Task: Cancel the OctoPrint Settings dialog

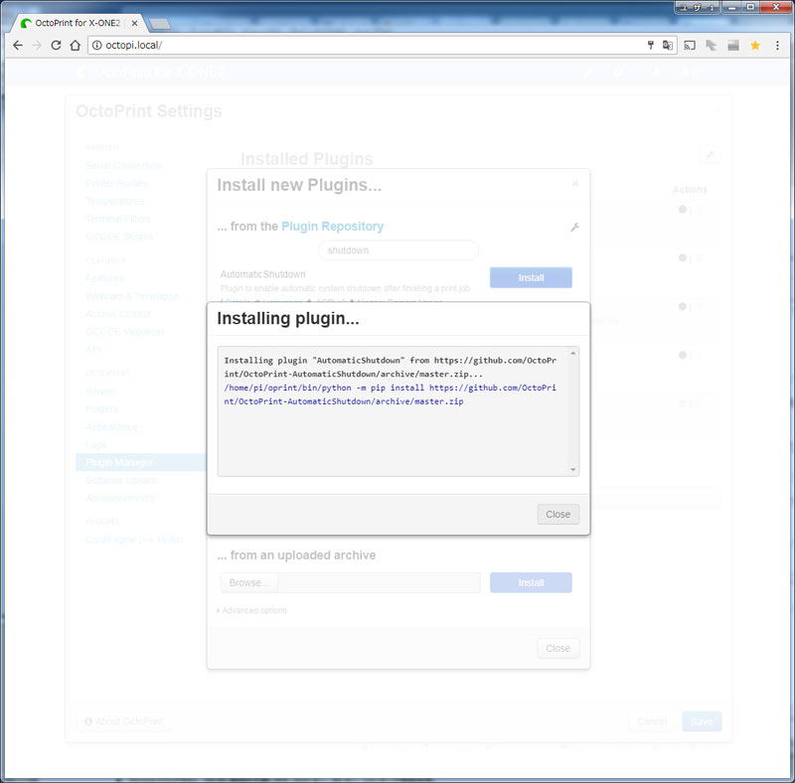Action: pyautogui.click(x=652, y=721)
